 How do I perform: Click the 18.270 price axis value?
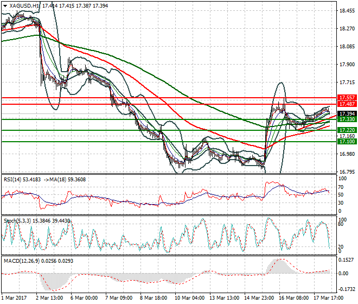point(347,29)
